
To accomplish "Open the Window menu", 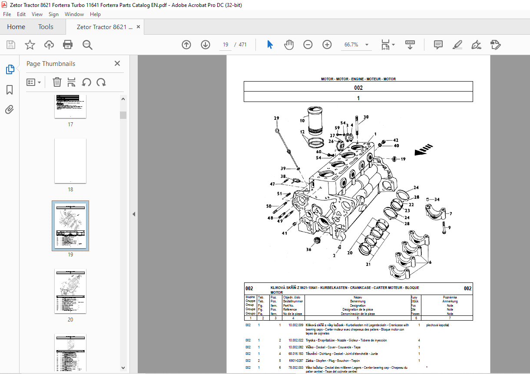I will click(74, 14).
